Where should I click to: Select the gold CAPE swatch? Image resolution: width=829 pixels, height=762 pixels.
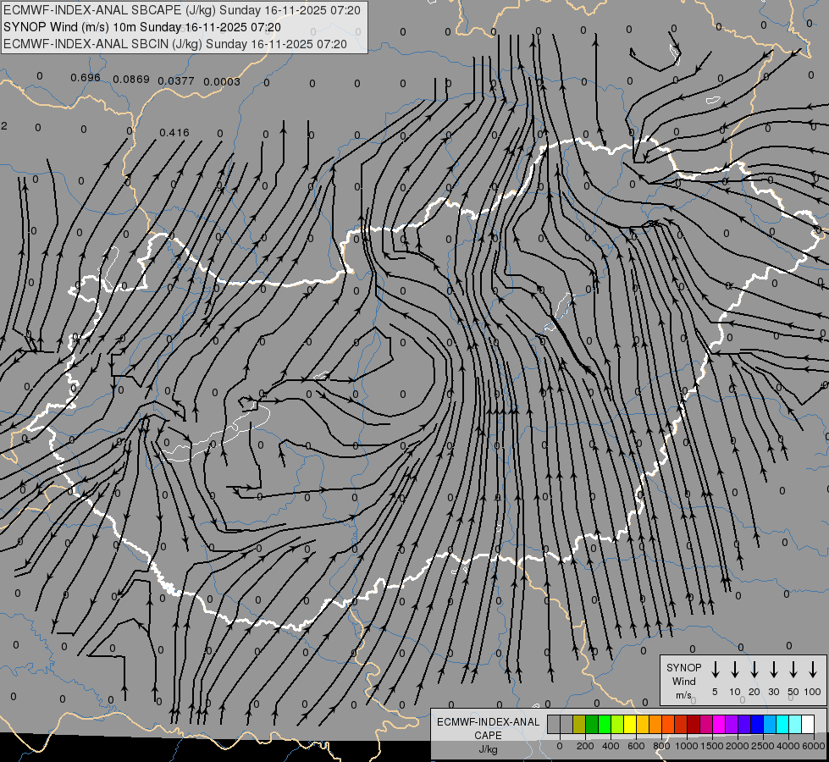643,724
